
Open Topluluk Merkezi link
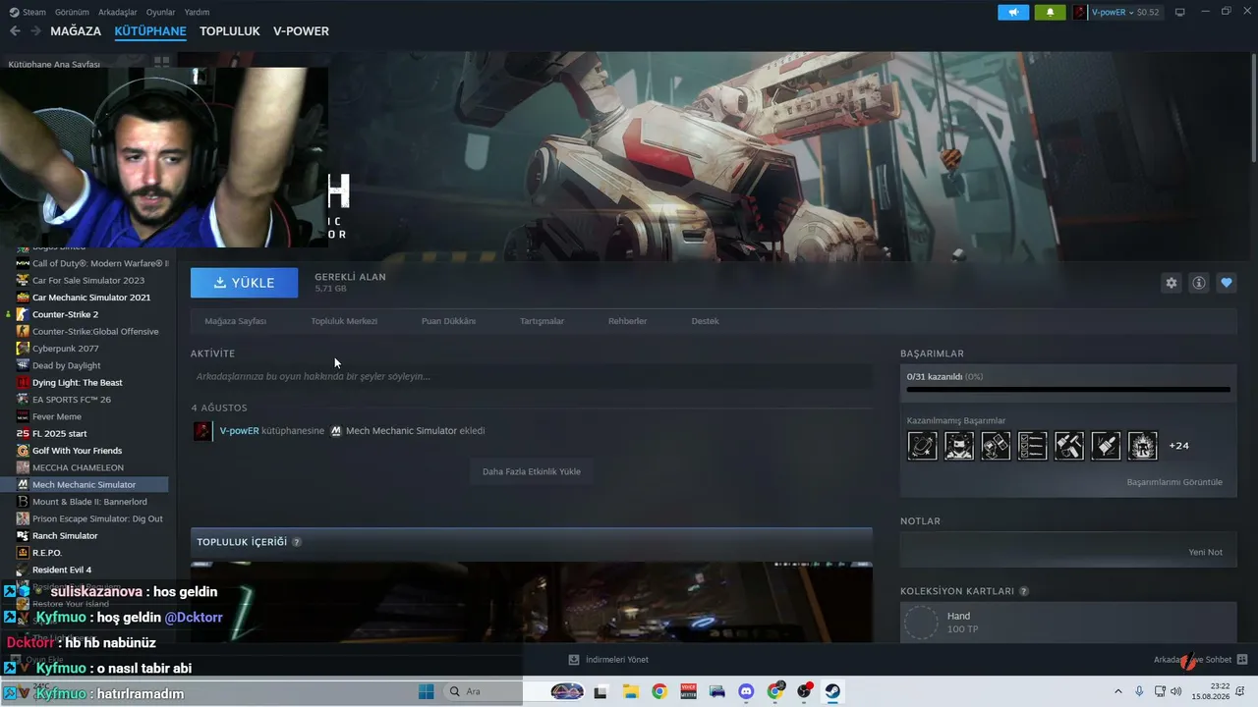pos(344,321)
